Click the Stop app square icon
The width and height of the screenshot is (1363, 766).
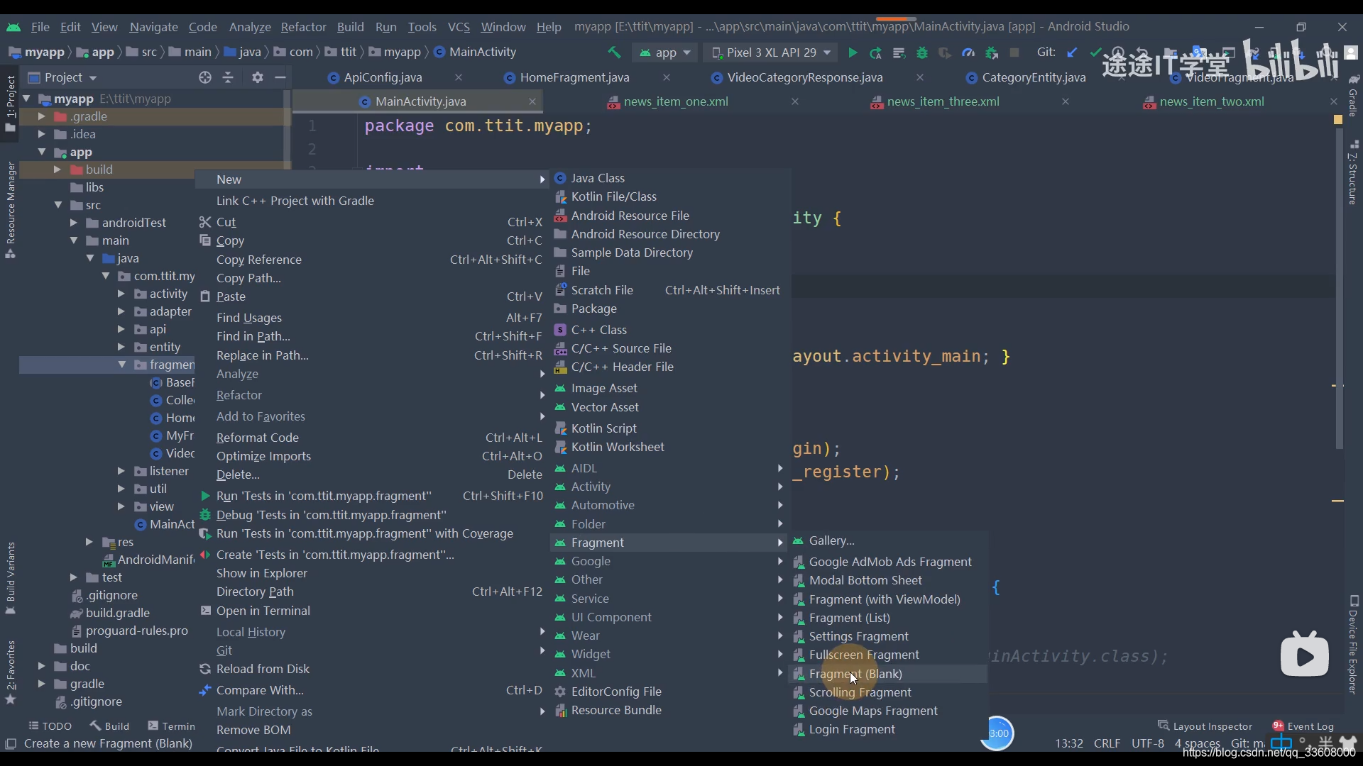click(x=1014, y=52)
